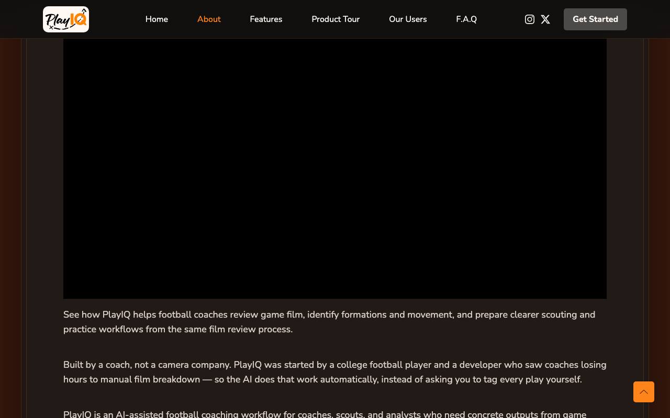Open the Features menu item
Screen dimensions: 670x418
(266, 19)
